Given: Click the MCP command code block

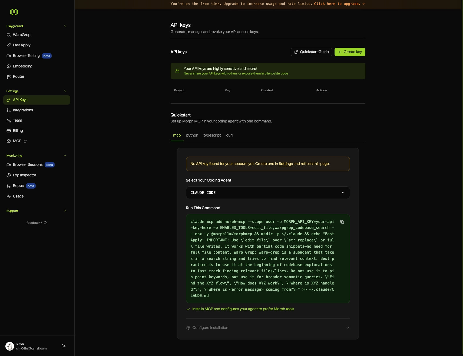Looking at the screenshot, I should point(268,259).
